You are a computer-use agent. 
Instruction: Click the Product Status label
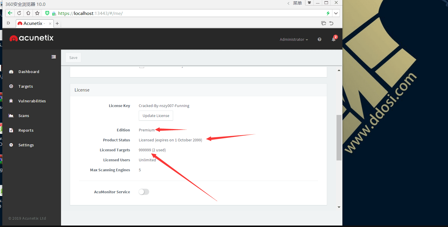[116, 140]
